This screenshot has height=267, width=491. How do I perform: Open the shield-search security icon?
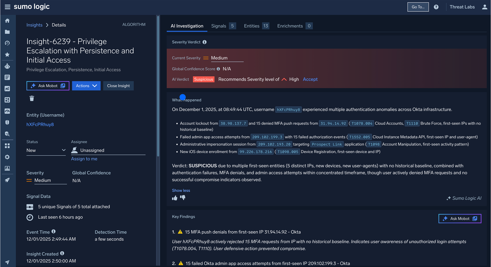click(x=7, y=134)
